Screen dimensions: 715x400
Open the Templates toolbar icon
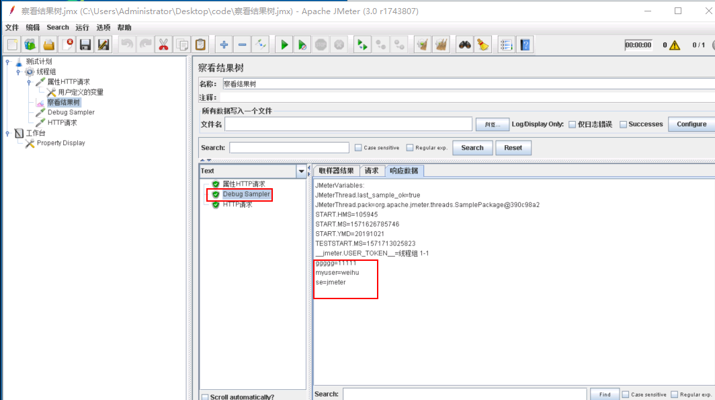[30, 44]
